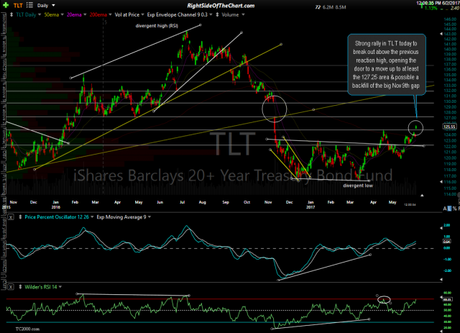Click the 116.00 price scale arrow marker
Image resolution: width=460 pixels, height=333 pixels.
441,182
